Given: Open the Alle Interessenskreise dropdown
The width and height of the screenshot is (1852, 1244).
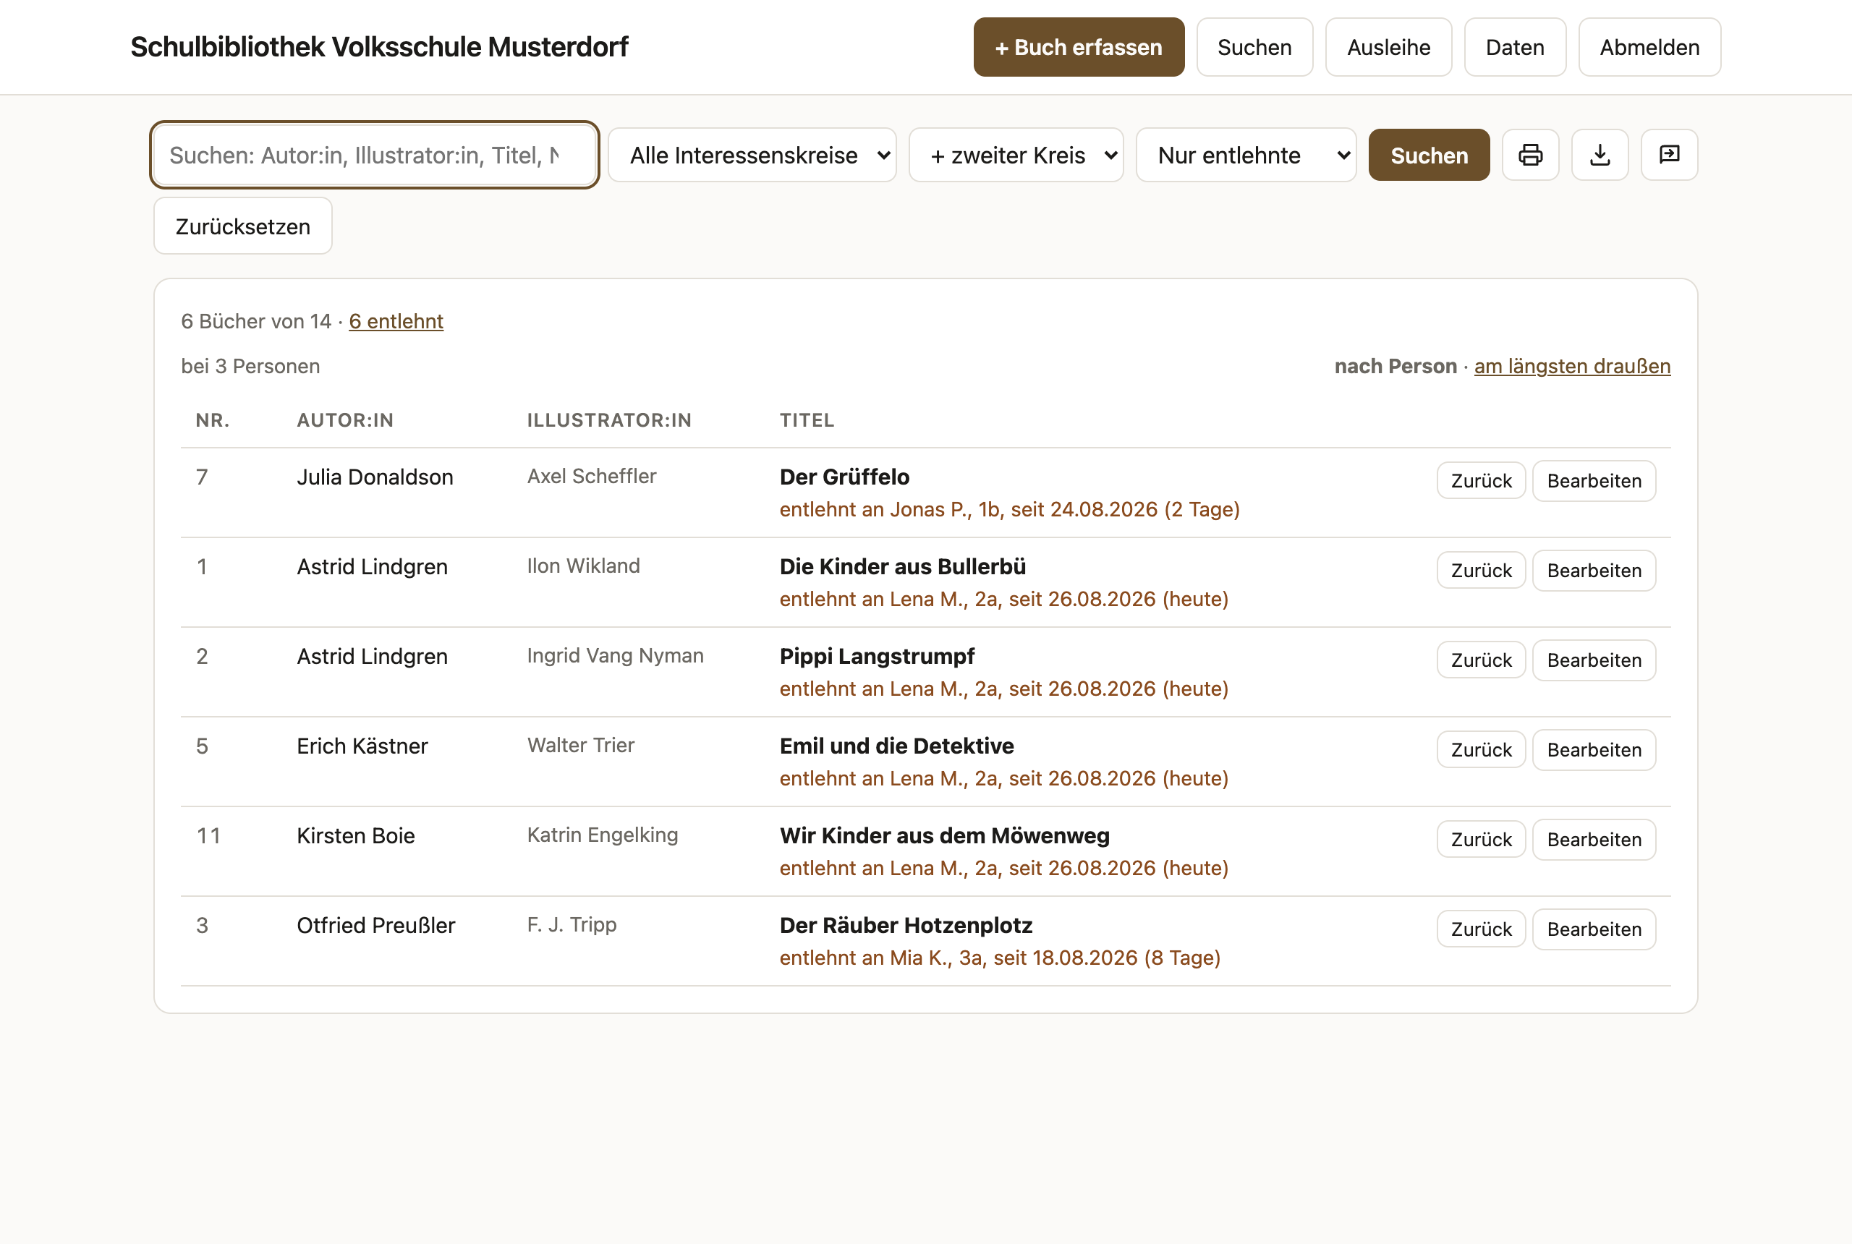Looking at the screenshot, I should (x=752, y=155).
